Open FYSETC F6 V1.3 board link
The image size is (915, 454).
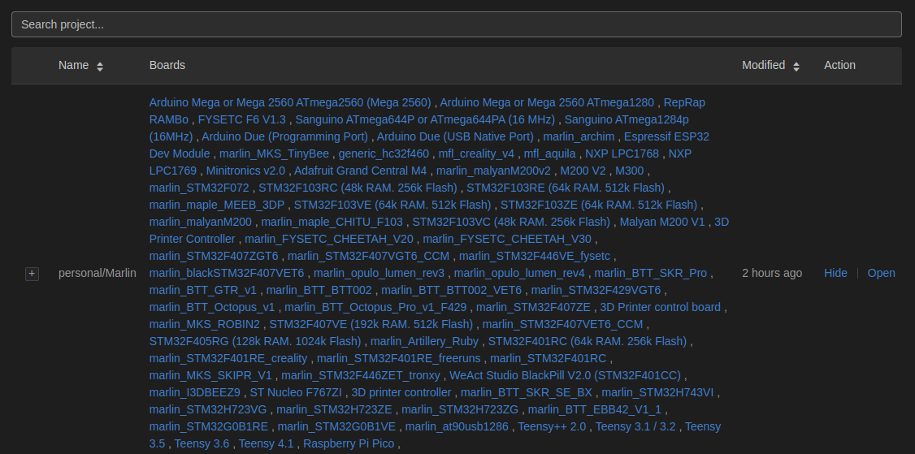pyautogui.click(x=241, y=119)
